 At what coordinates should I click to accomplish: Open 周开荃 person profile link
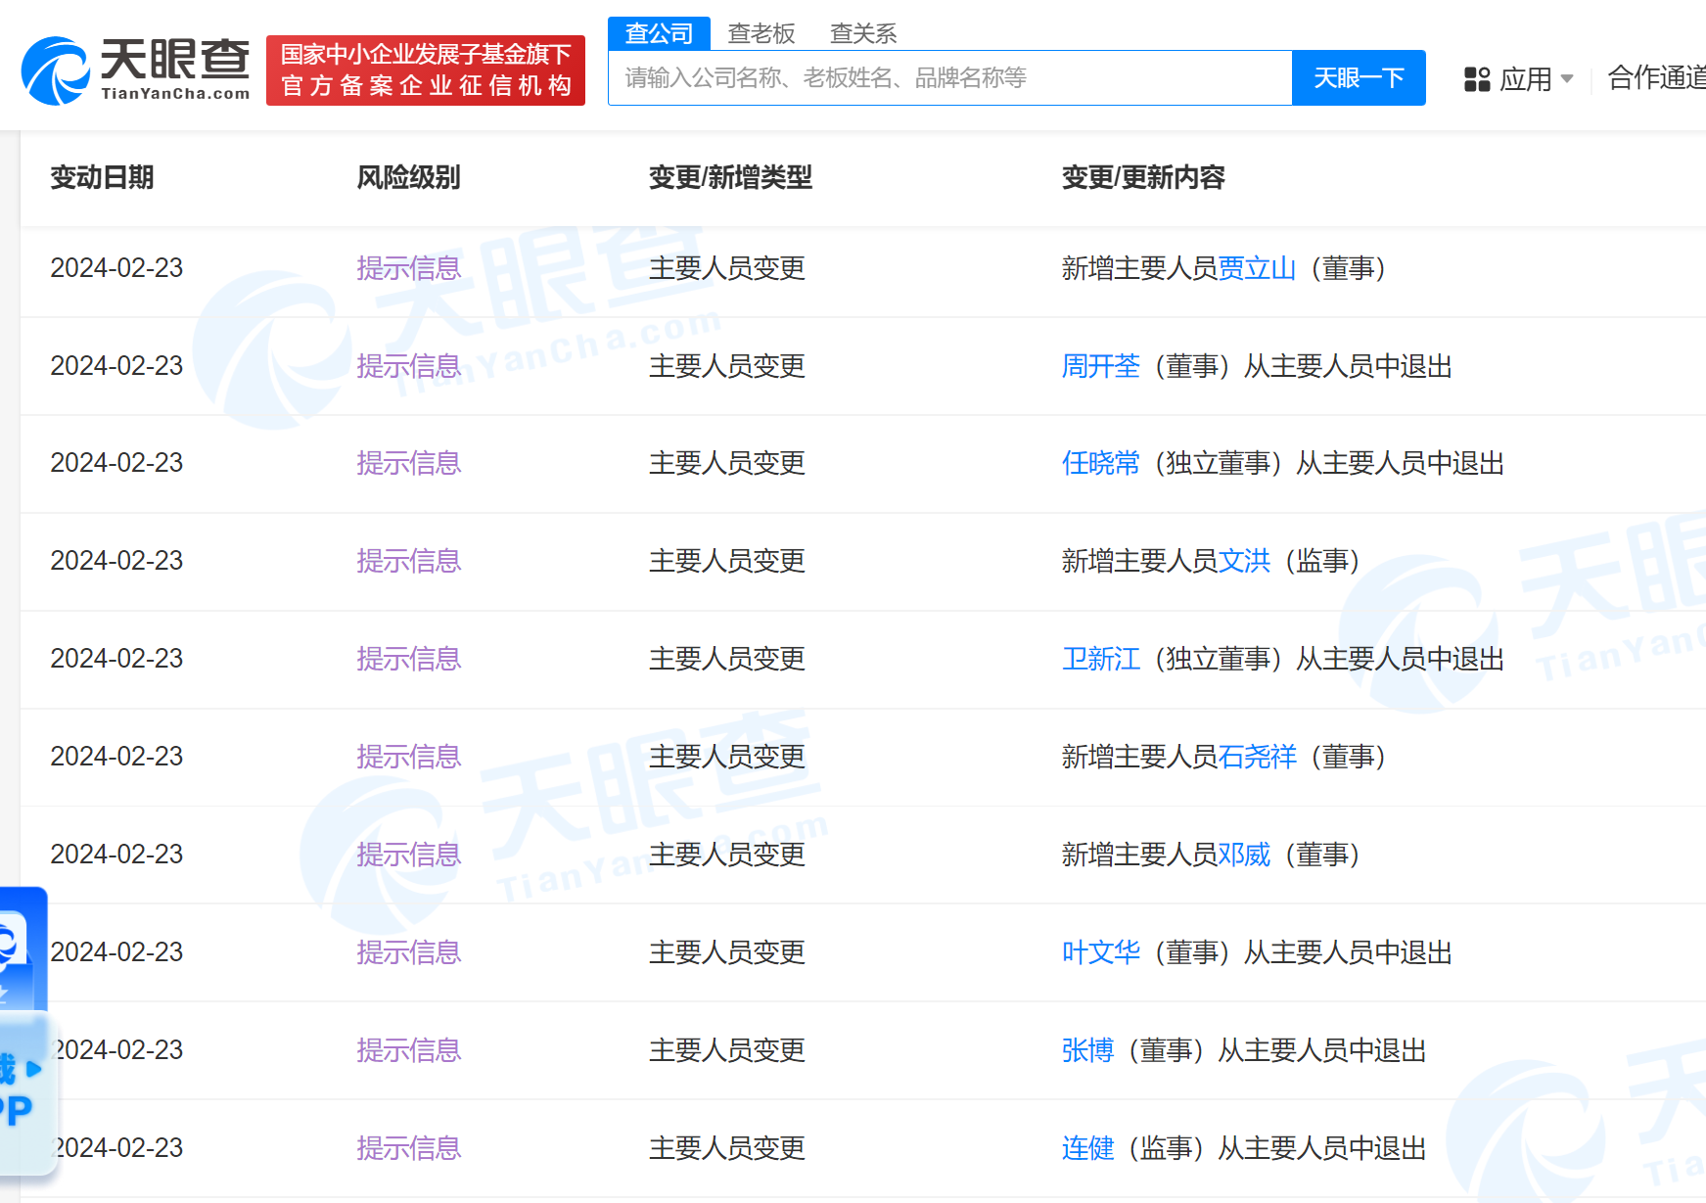1100,366
